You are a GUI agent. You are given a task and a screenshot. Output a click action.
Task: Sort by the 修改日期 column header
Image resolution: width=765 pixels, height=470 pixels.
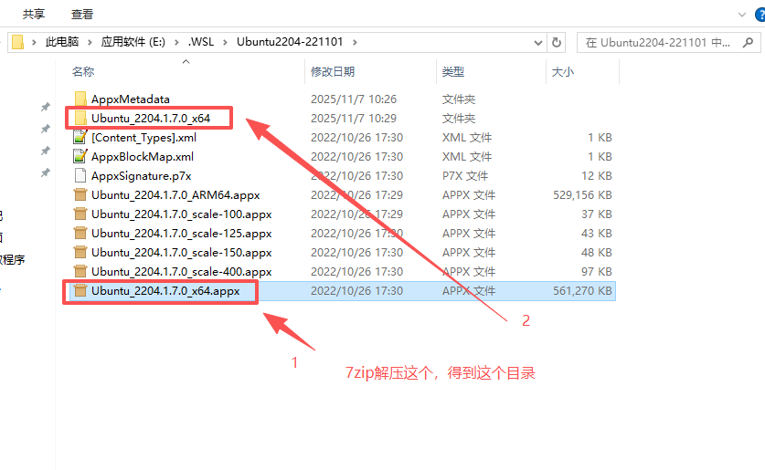point(333,71)
